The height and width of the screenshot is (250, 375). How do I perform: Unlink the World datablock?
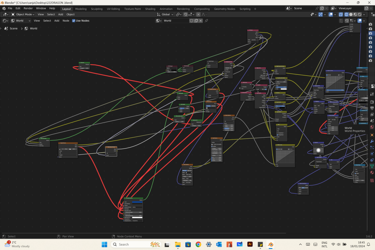[201, 20]
